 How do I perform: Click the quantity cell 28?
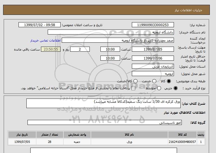tap(50, 142)
